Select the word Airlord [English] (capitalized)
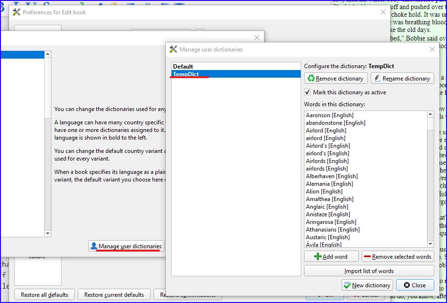Screen dimensions: 447x303 click(x=326, y=131)
